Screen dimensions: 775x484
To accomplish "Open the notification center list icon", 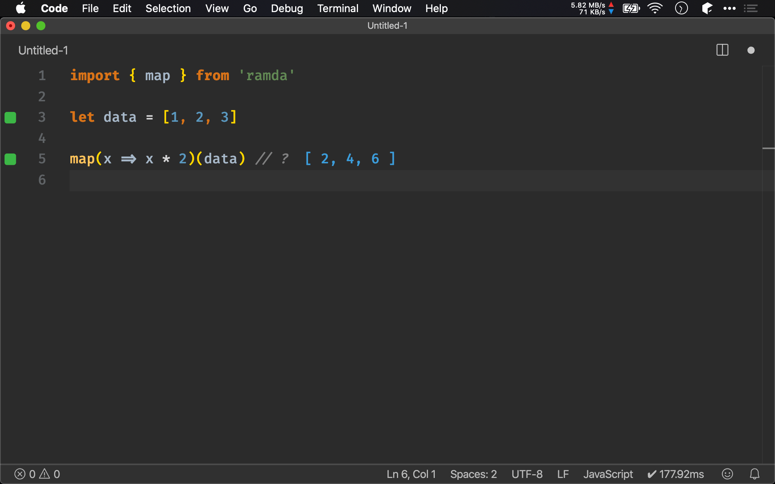I will [751, 8].
